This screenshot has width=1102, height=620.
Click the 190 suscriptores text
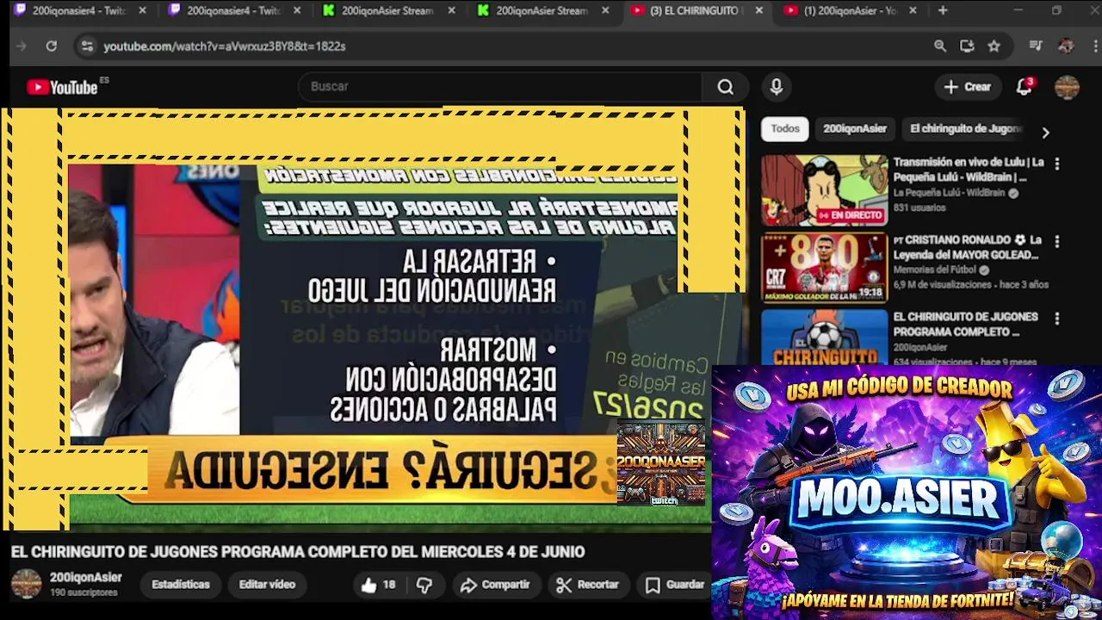click(x=84, y=593)
